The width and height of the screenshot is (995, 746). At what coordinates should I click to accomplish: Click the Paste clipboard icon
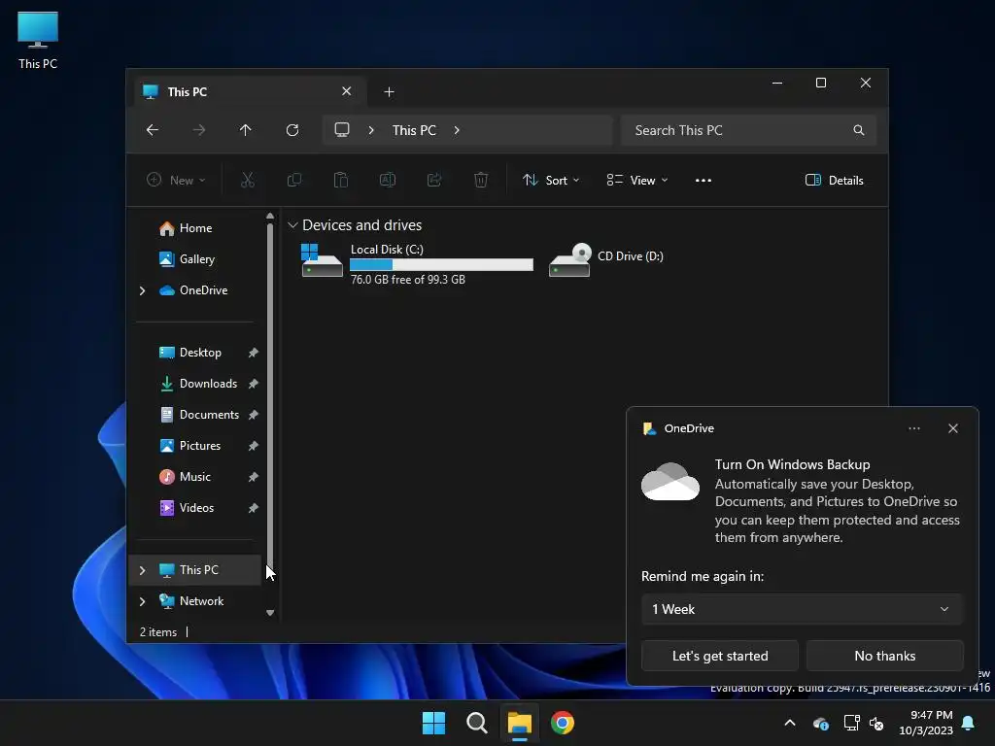click(x=341, y=180)
